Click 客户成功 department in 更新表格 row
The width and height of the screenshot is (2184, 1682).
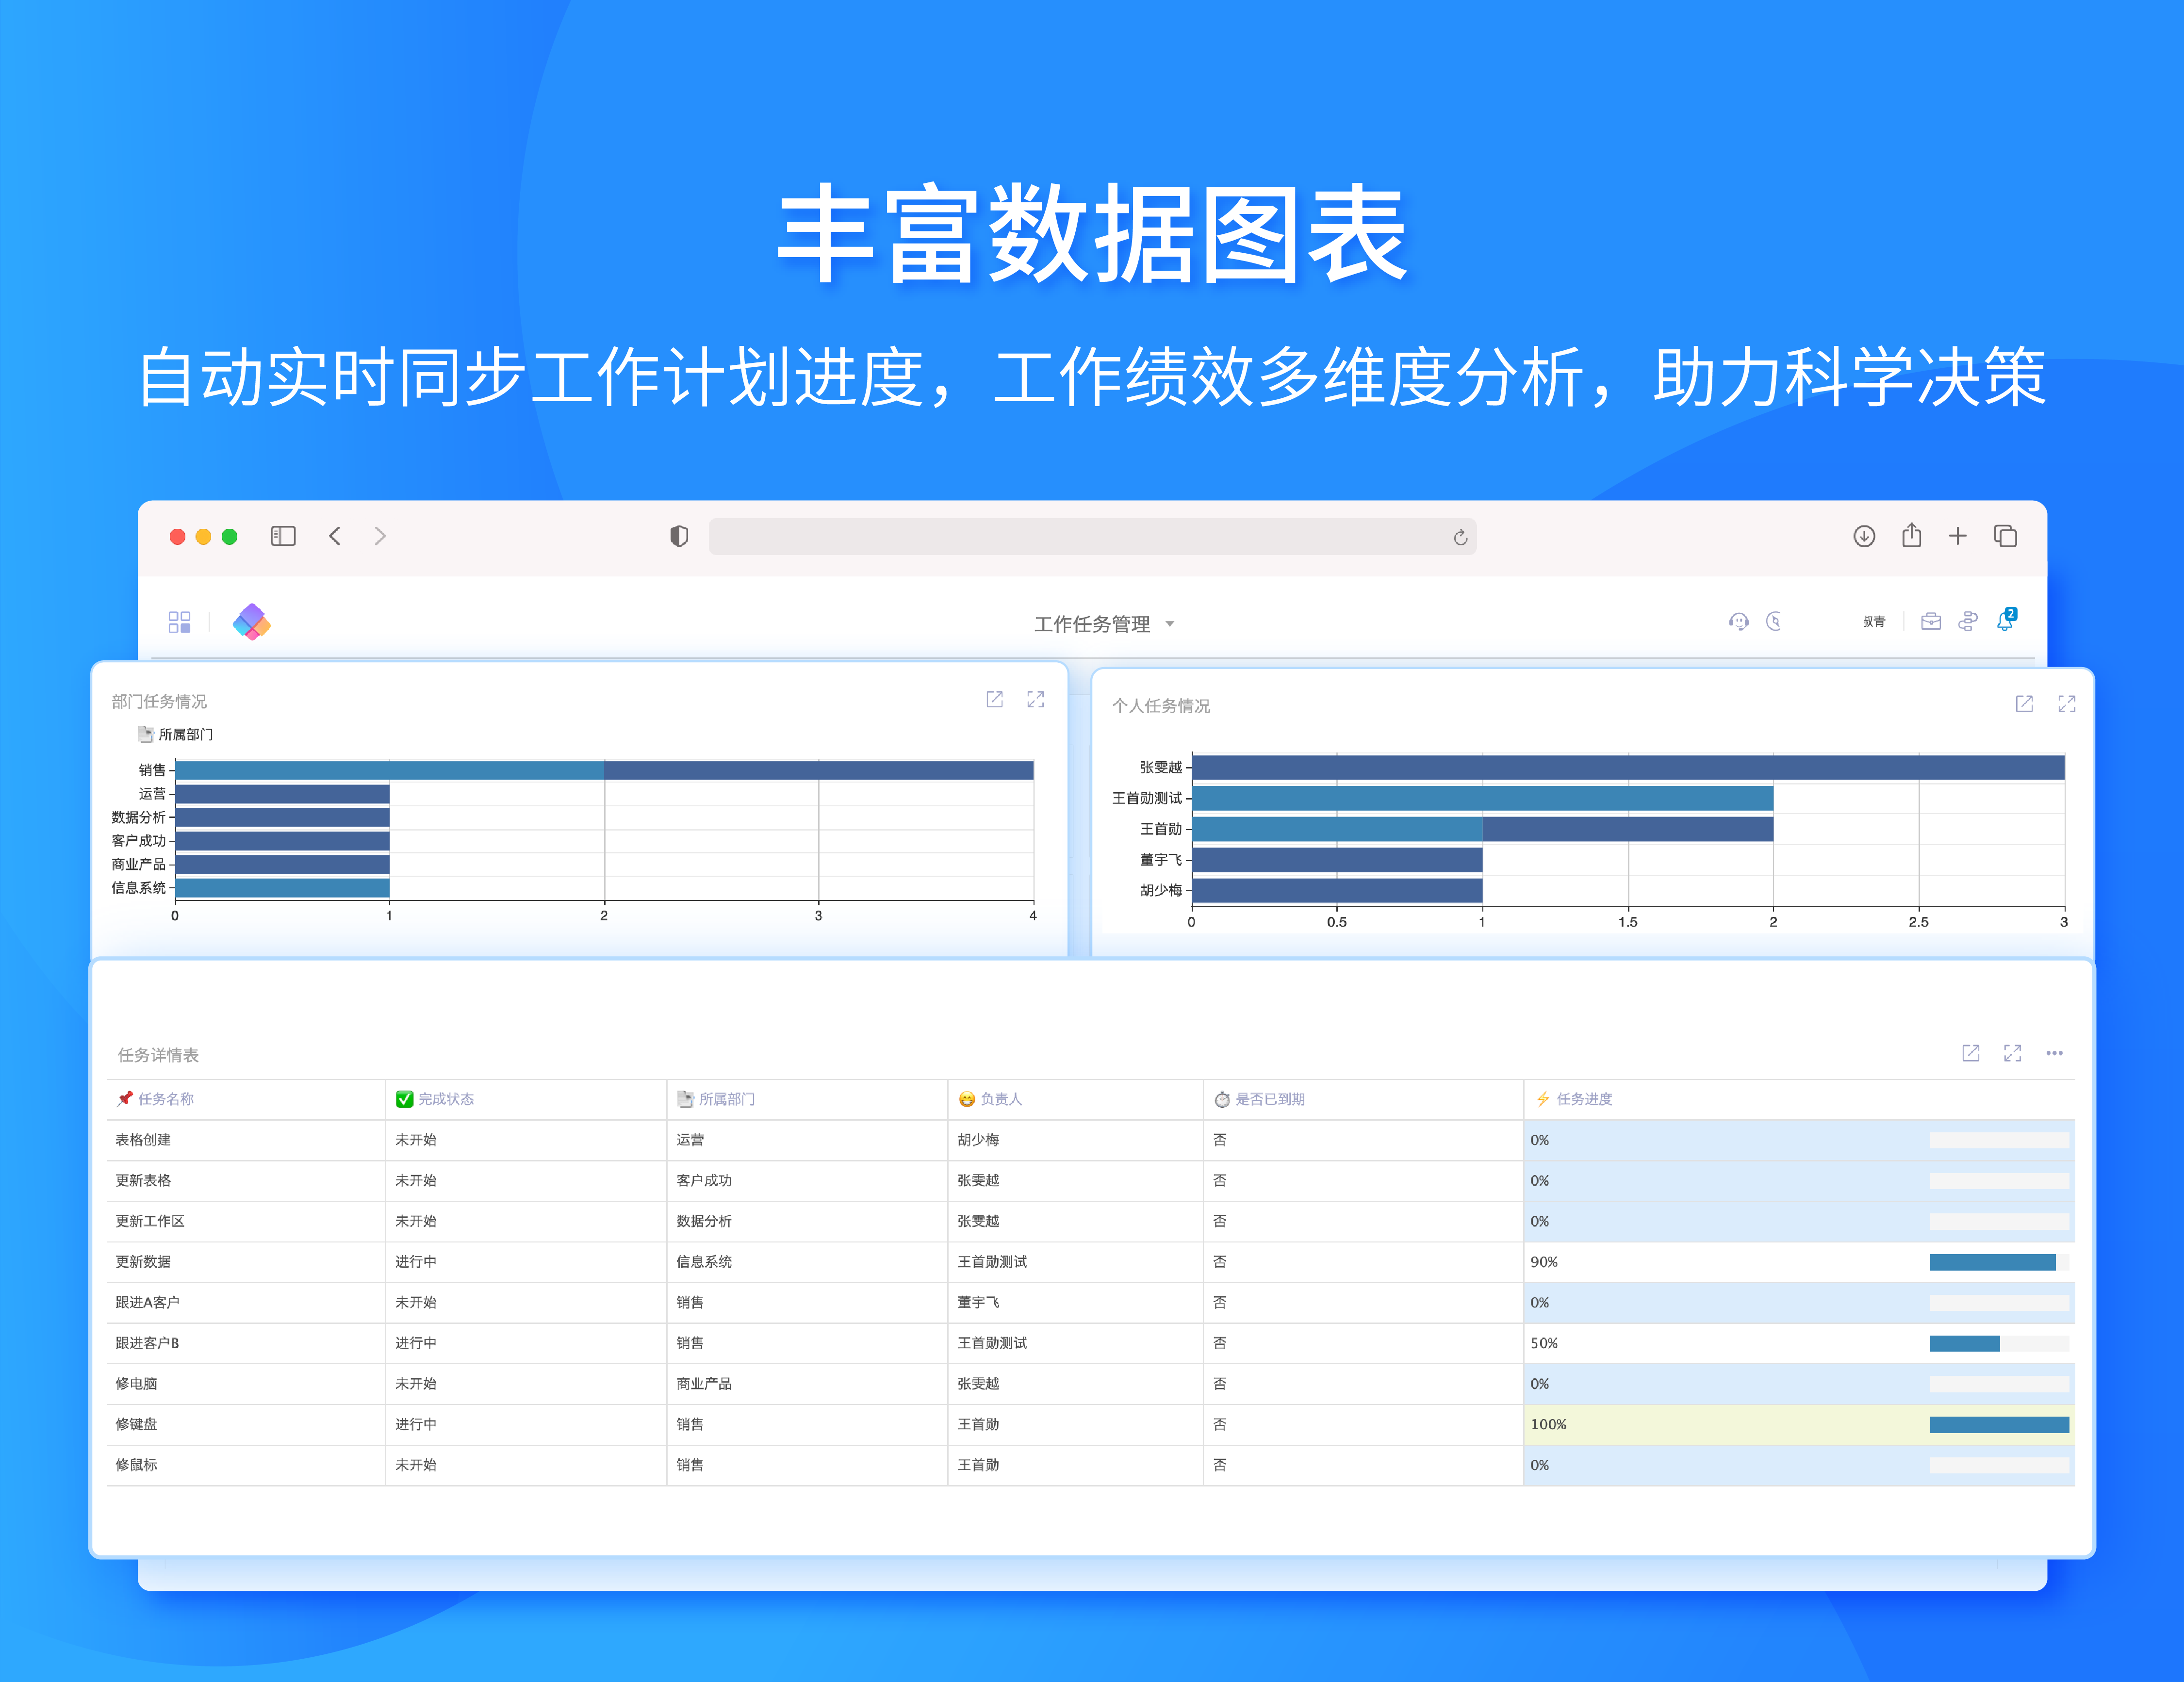click(x=704, y=1180)
